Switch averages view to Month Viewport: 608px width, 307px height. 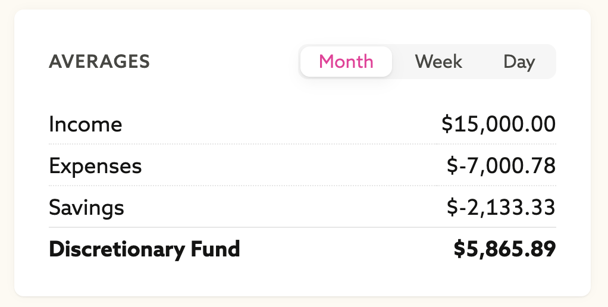point(346,61)
